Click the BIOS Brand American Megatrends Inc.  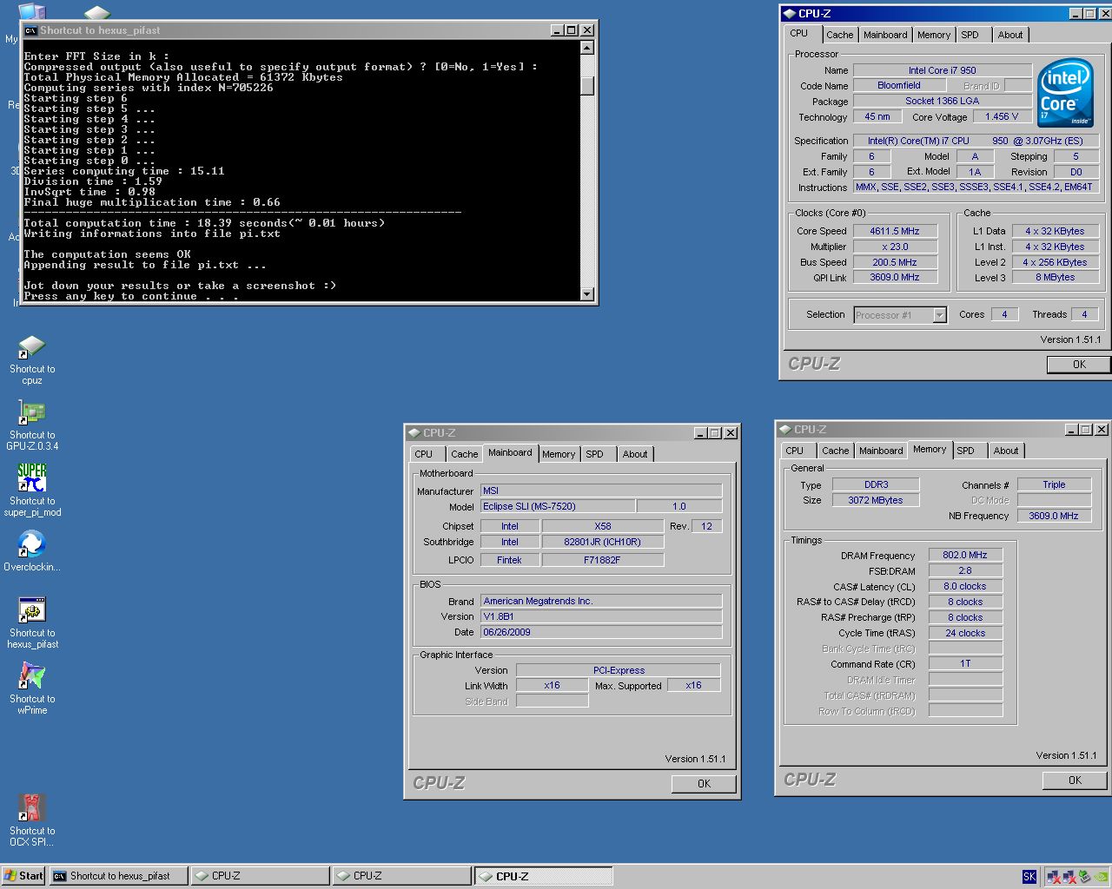(601, 601)
